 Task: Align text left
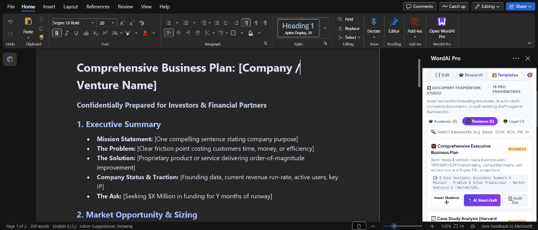(x=169, y=33)
